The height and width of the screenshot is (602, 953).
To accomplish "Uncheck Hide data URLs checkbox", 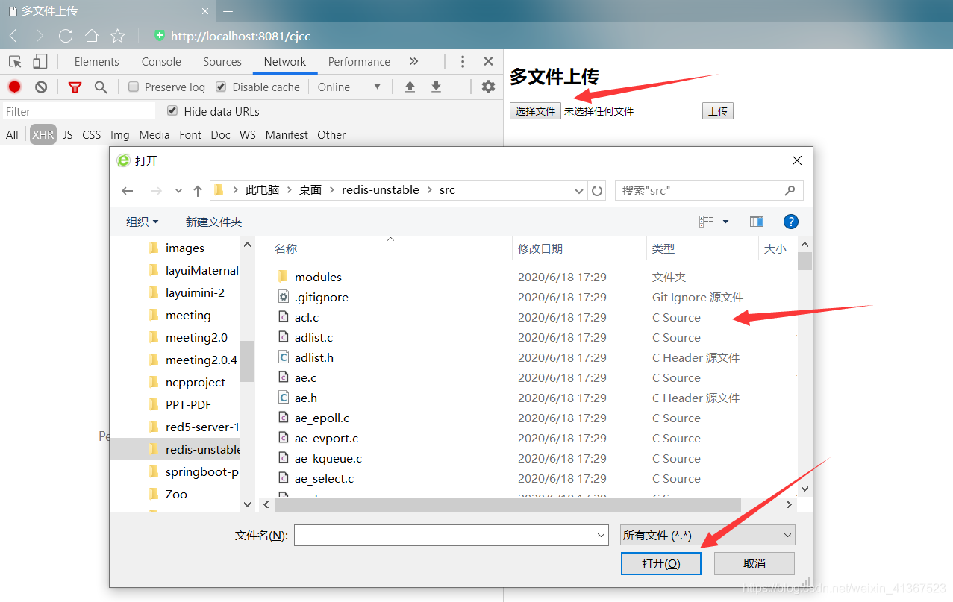I will [172, 111].
